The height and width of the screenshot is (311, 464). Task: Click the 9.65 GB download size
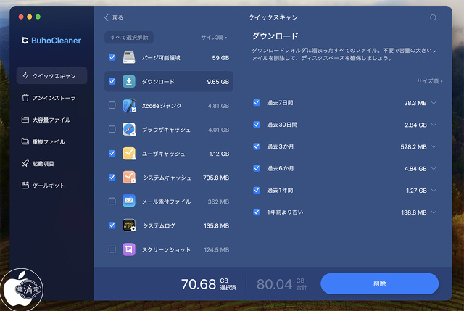pos(217,82)
